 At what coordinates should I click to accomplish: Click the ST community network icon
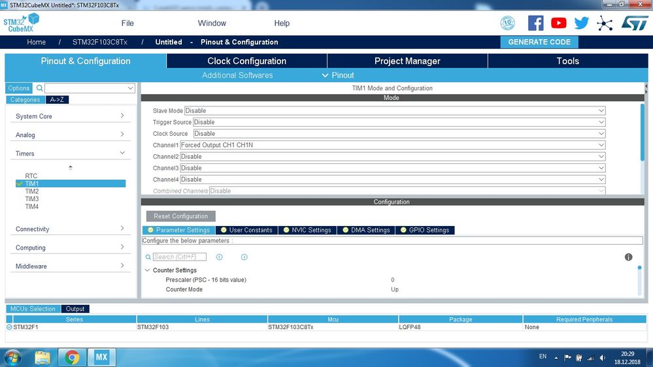click(604, 24)
